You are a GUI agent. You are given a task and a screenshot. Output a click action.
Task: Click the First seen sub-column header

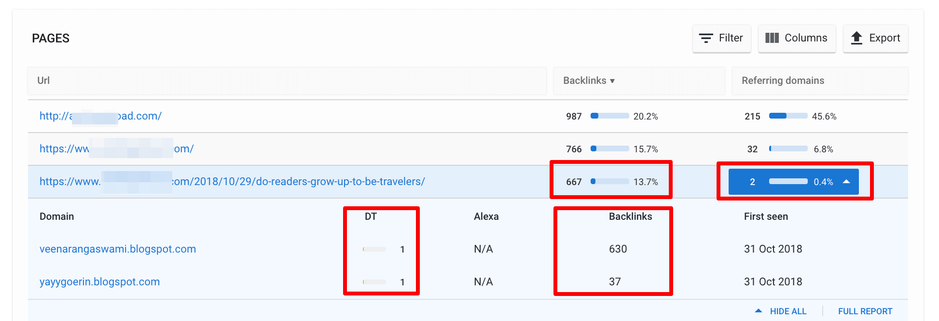[x=766, y=216]
